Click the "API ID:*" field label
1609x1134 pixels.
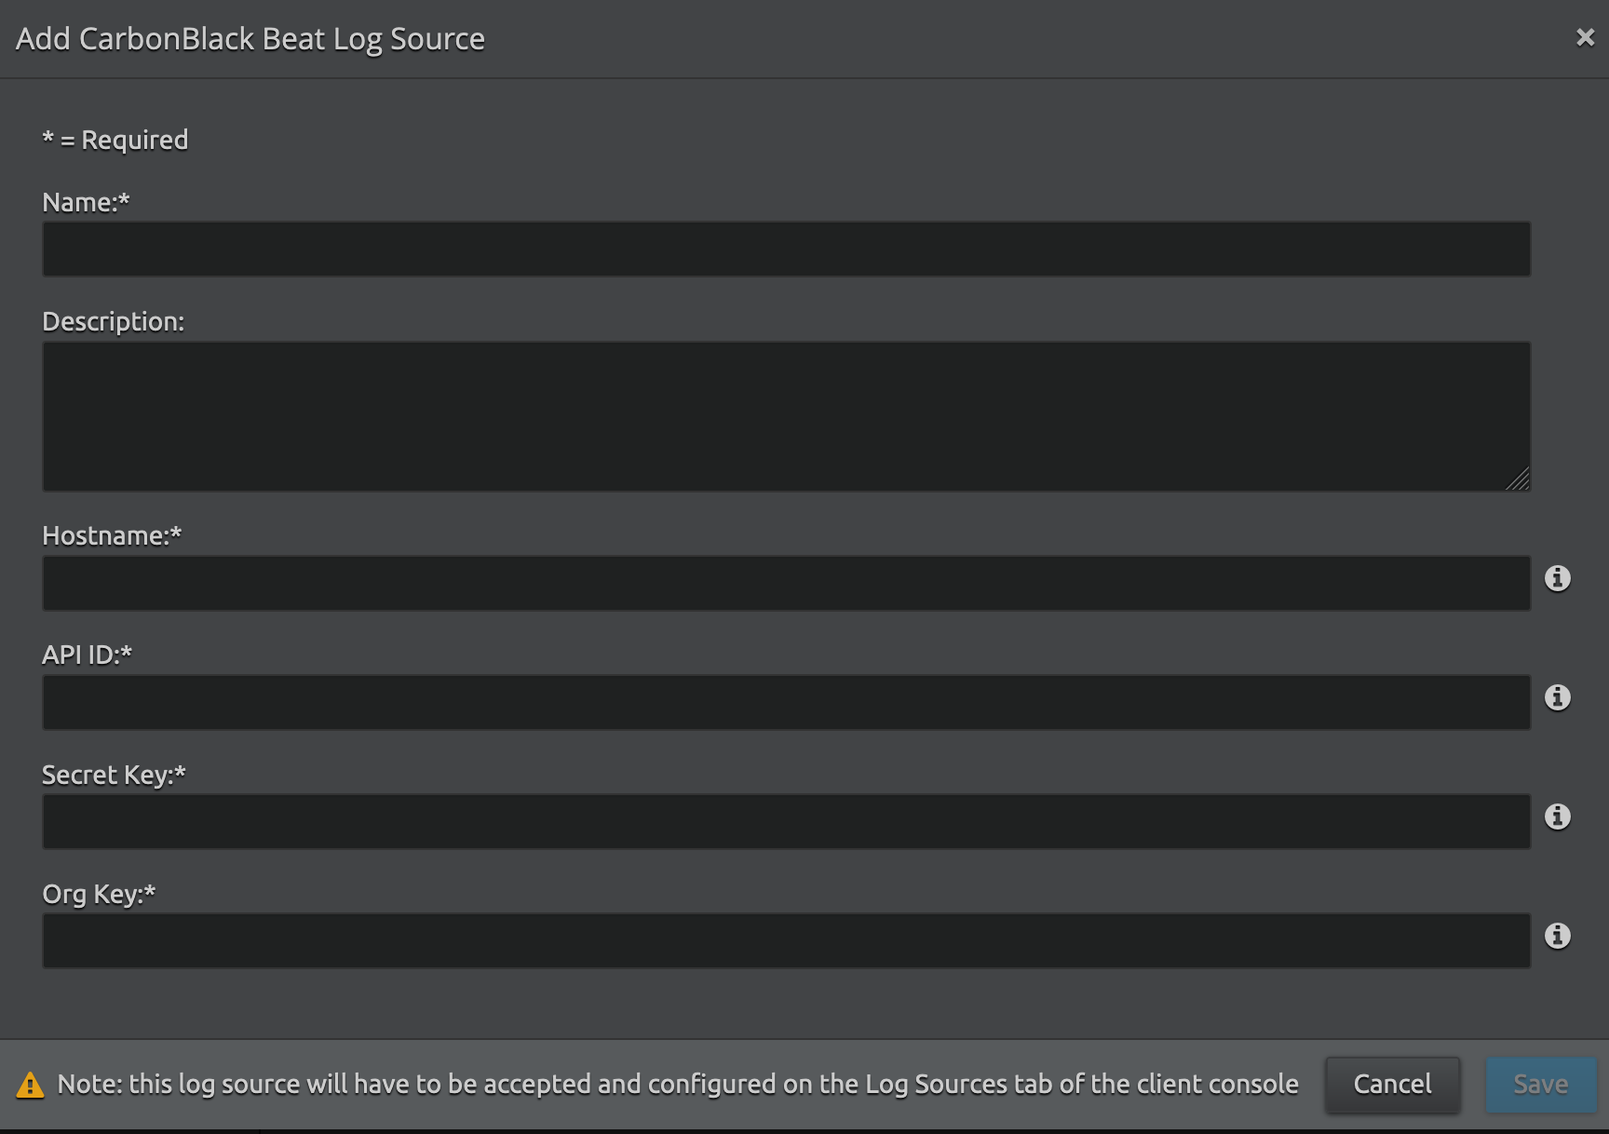(x=87, y=655)
